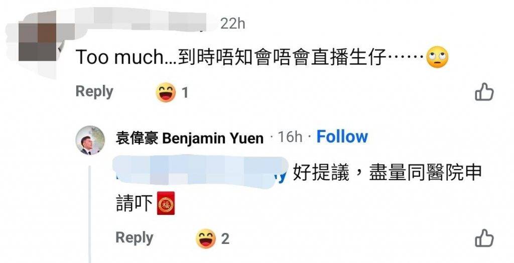
Task: Select the "好提議，盡量同醫院申" reply text
Action: click(x=387, y=173)
